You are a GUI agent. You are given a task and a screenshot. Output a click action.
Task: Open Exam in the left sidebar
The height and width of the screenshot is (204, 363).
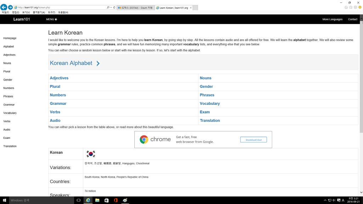point(7,138)
